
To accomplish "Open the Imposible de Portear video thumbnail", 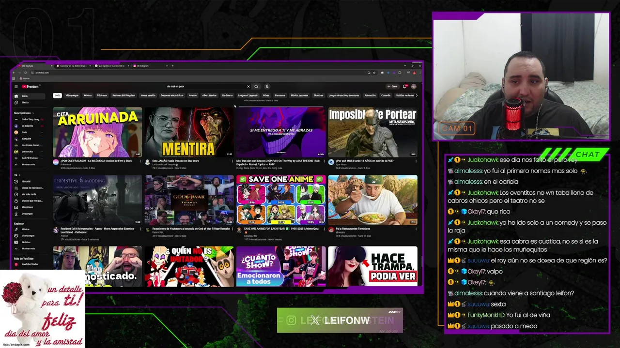I will [x=372, y=132].
